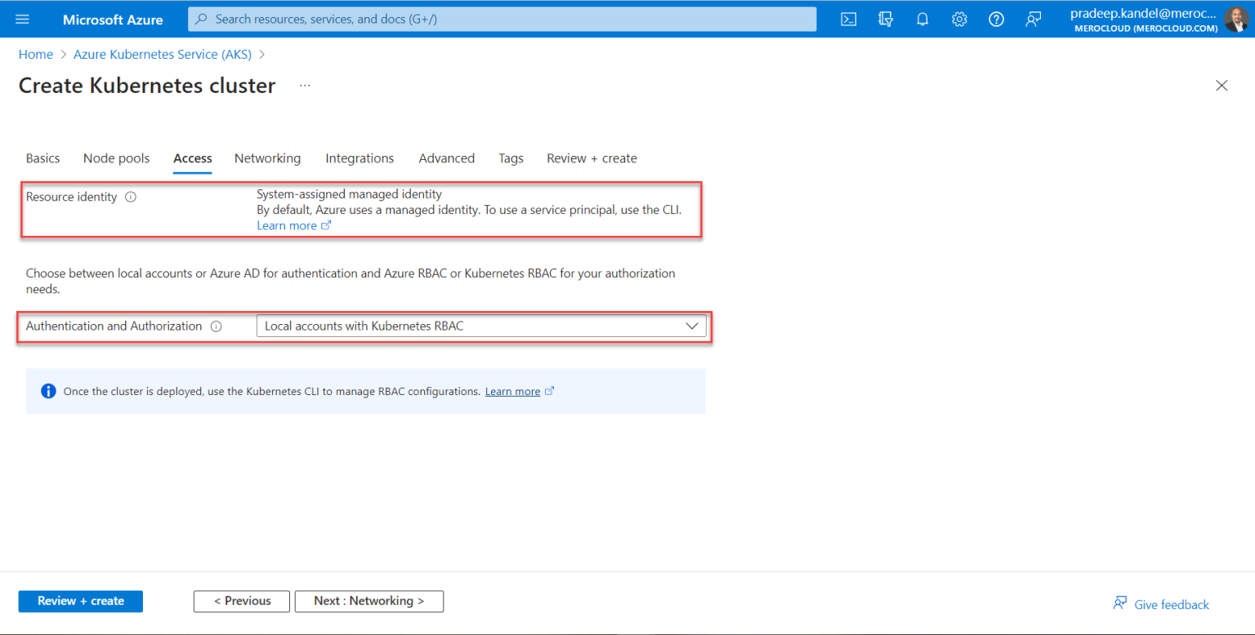Open the account picture menu

tap(1234, 18)
